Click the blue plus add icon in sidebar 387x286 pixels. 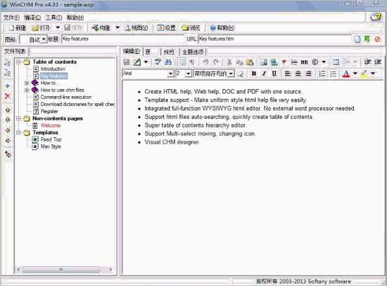(x=7, y=86)
